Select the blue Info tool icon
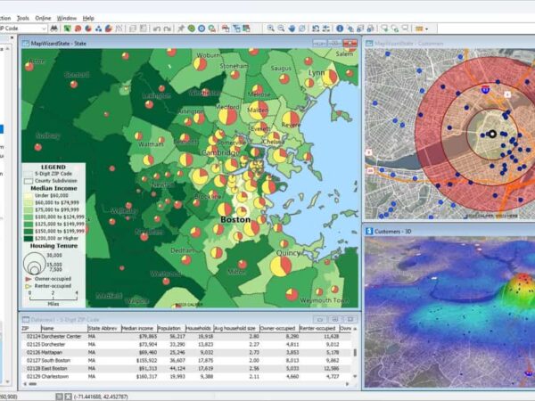The width and height of the screenshot is (535, 401). click(x=339, y=29)
